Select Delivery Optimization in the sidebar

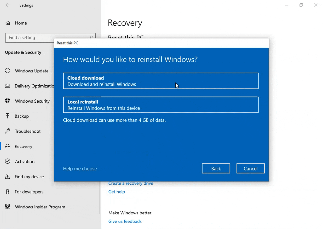point(33,86)
